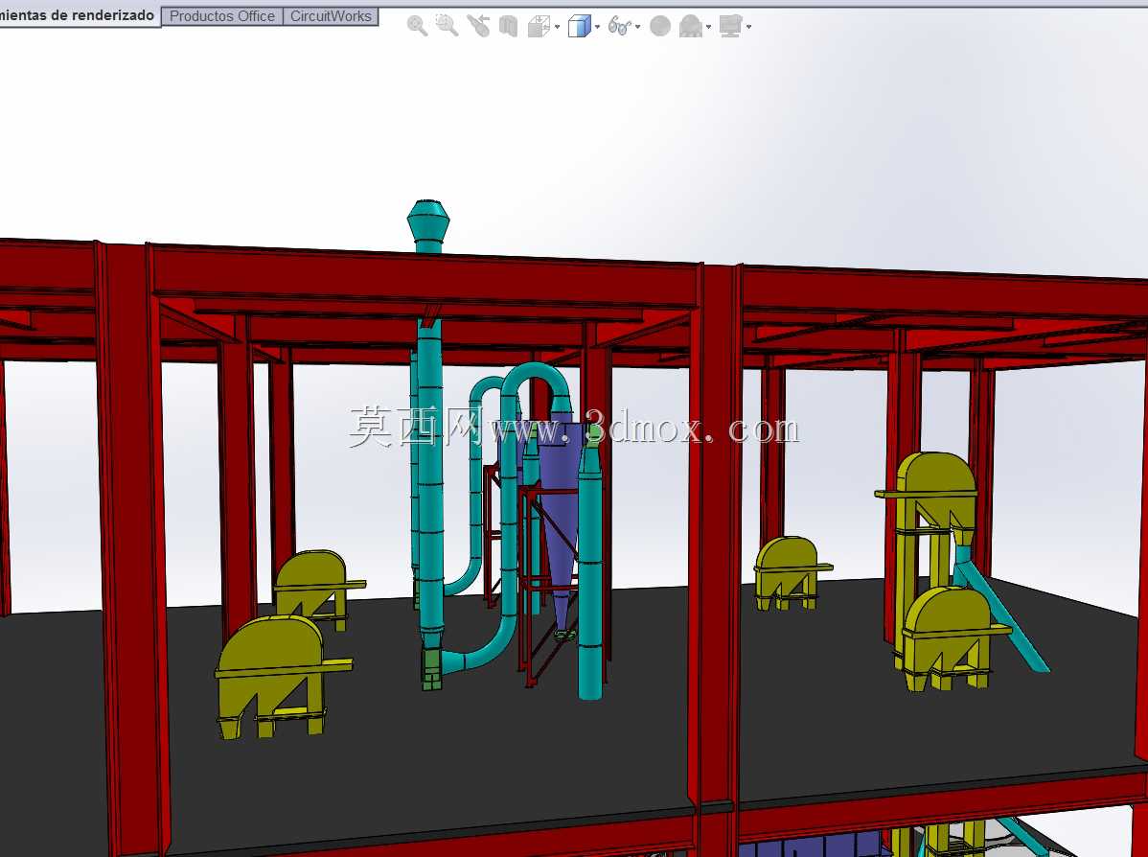Image resolution: width=1148 pixels, height=857 pixels.
Task: Click the Zoom to Fit icon
Action: (417, 27)
